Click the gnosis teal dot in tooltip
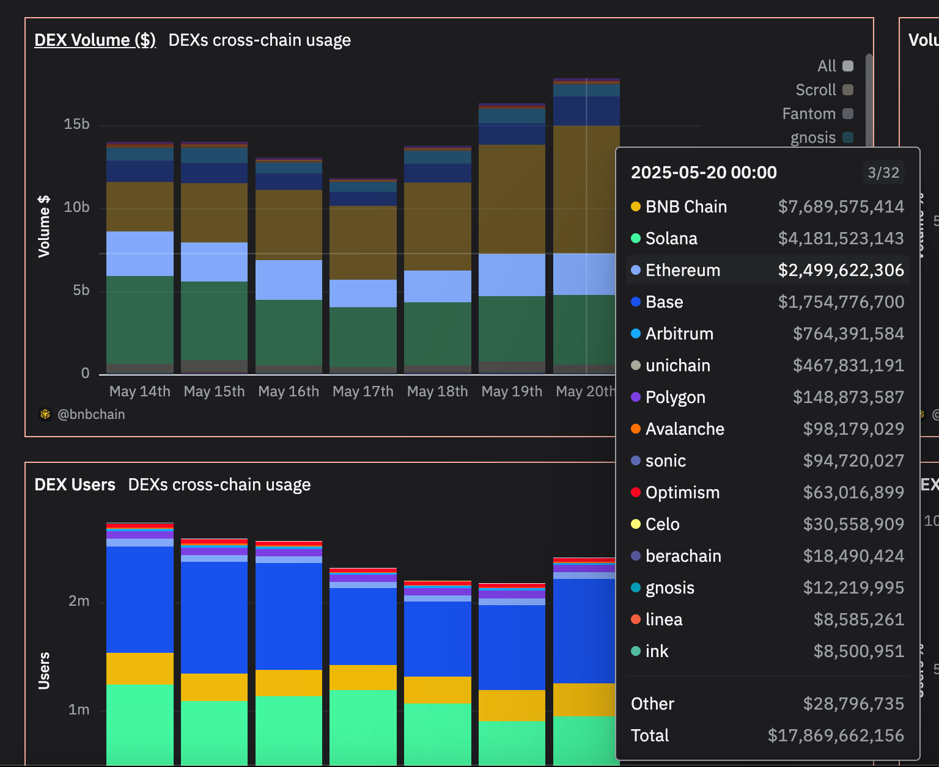 (x=636, y=587)
